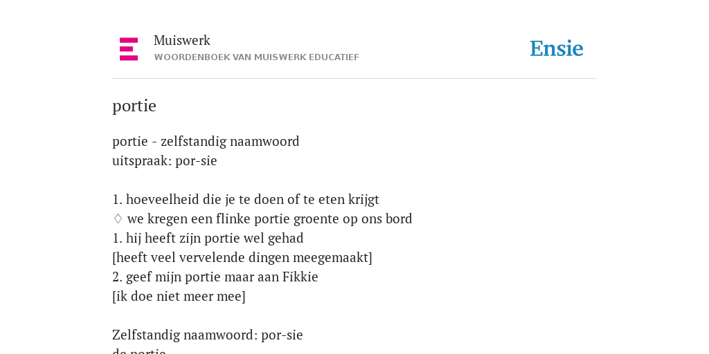This screenshot has width=709, height=354.
Task: Select Woordenboek van Muiswerk Educatief subtitle
Action: (x=256, y=57)
